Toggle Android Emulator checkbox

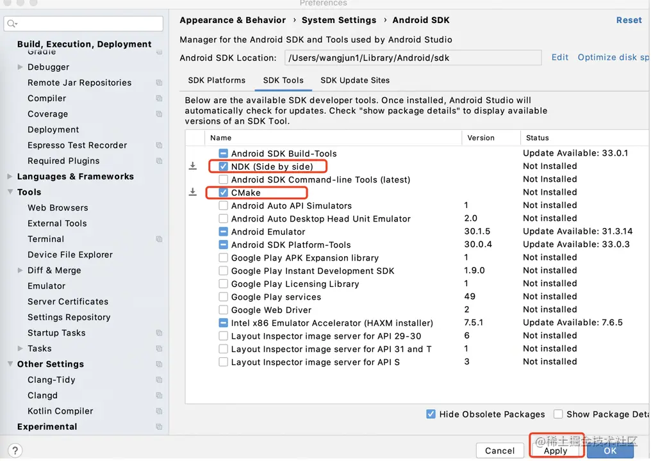coord(224,232)
